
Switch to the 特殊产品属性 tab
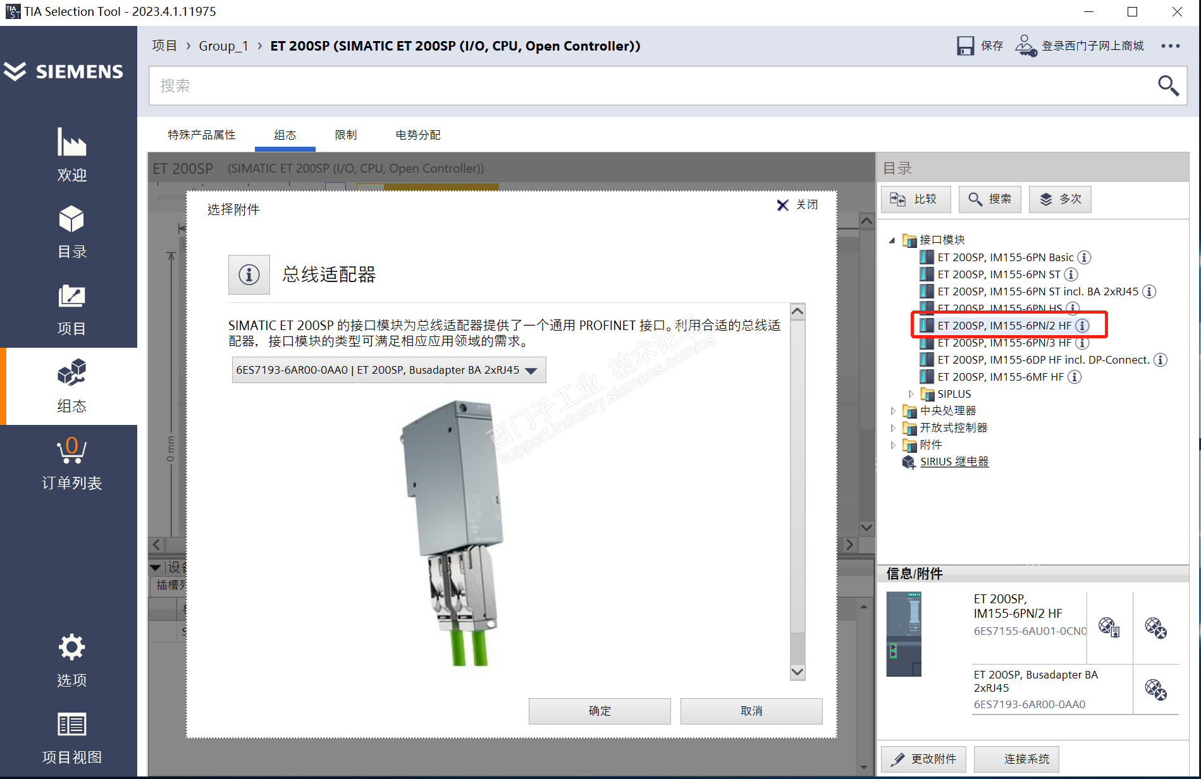point(202,135)
